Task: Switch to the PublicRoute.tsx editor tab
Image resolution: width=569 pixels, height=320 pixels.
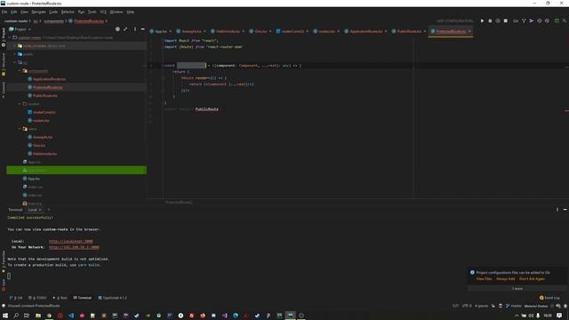Action: [409, 32]
